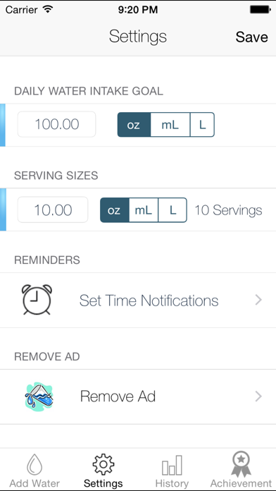Open Add Water droplet tab icon
Screen dimensions: 276x491
[34, 464]
